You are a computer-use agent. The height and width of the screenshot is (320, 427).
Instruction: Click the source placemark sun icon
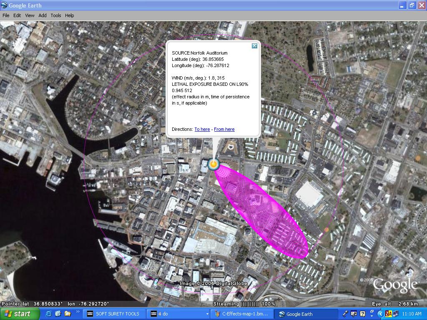pyautogui.click(x=213, y=164)
